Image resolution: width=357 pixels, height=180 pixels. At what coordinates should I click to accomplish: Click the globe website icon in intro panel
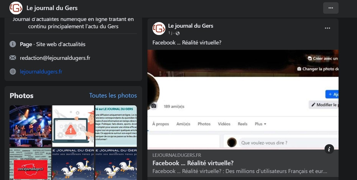click(13, 72)
